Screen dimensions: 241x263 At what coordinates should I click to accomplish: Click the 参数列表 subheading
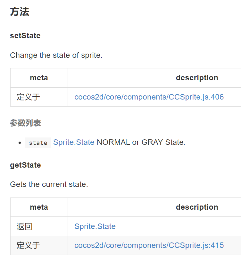(x=25, y=123)
